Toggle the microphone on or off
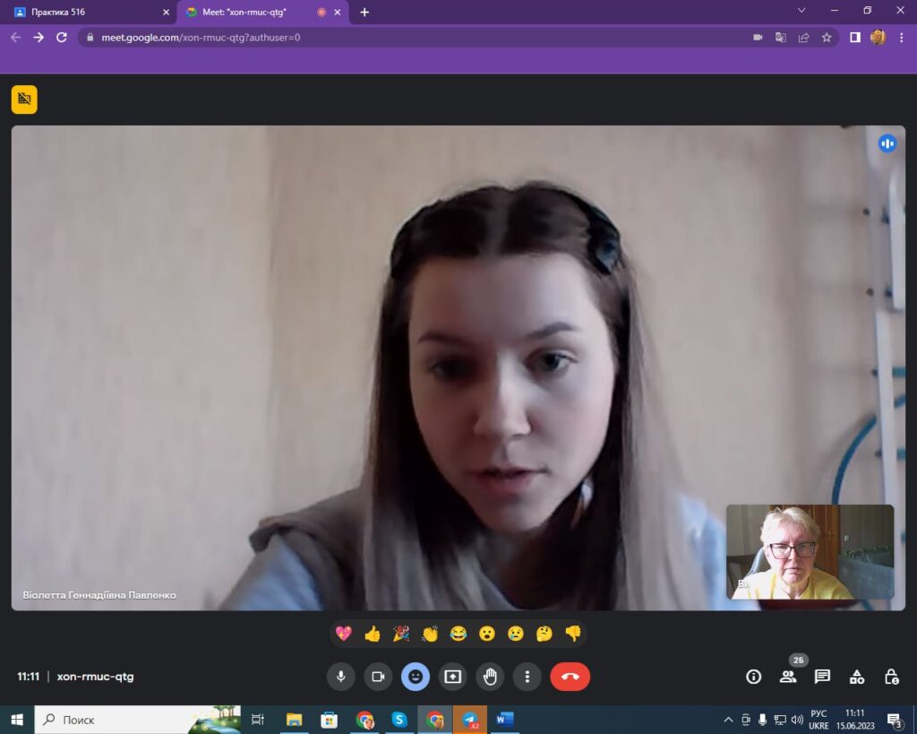Viewport: 917px width, 734px height. pyautogui.click(x=340, y=677)
